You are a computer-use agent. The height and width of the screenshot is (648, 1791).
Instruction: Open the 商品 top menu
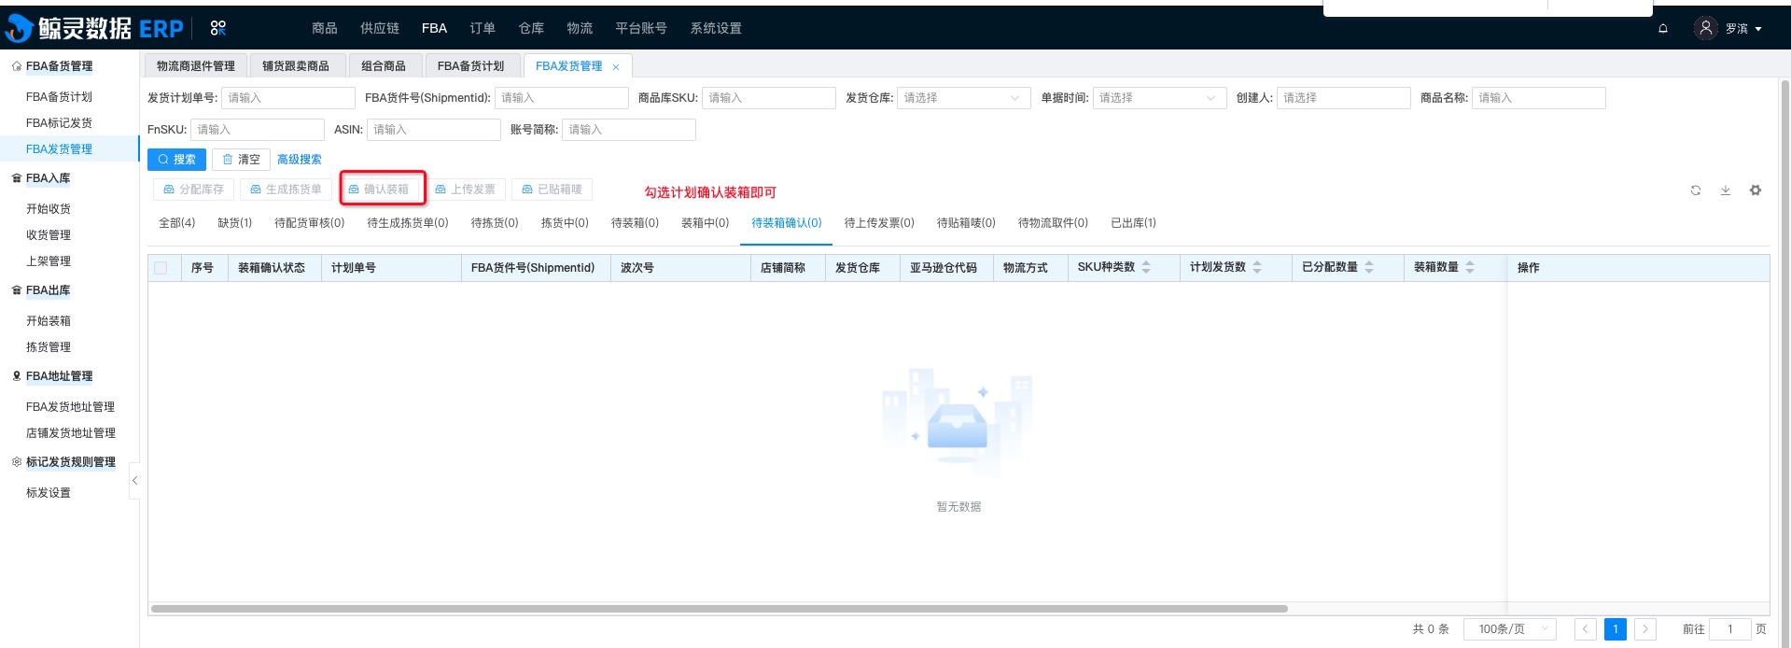point(325,28)
